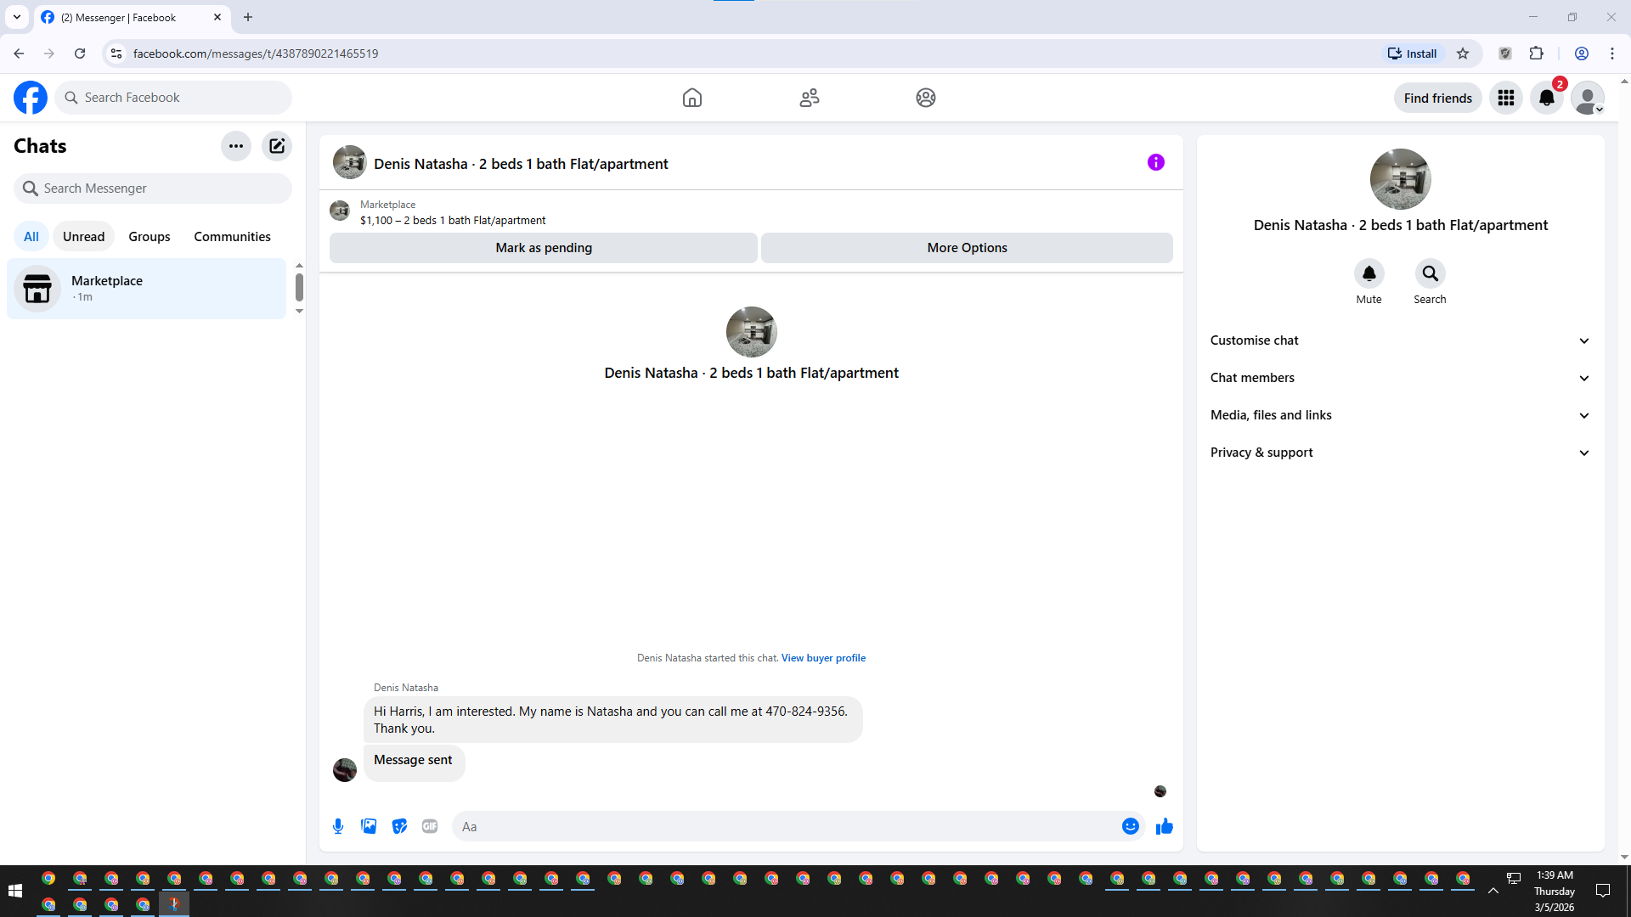1631x917 pixels.
Task: Select the Messenger browser tab
Action: coord(133,17)
